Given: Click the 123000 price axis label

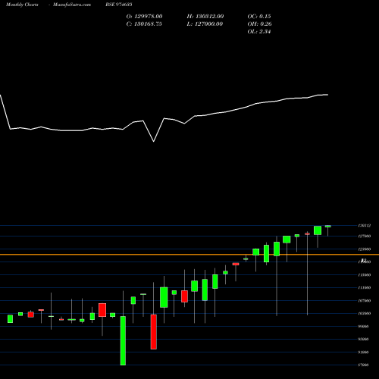Looking at the screenshot, I should [365, 249].
